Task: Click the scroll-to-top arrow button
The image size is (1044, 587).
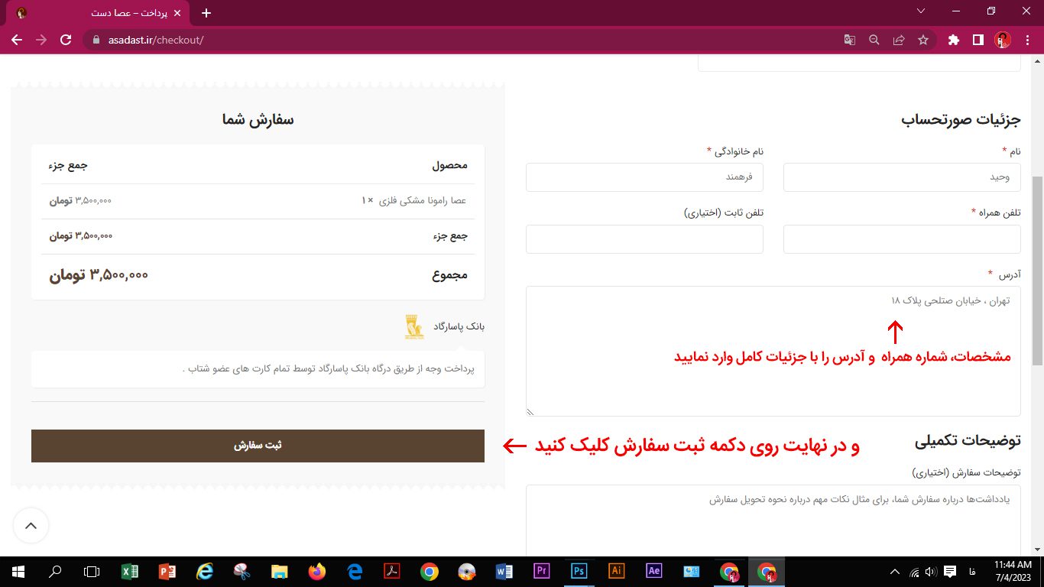Action: [x=31, y=526]
